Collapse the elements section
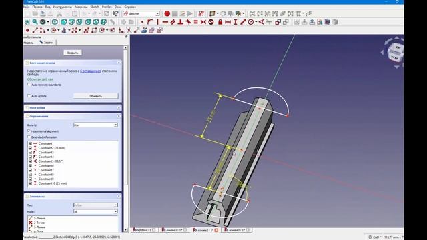This screenshot has height=240, width=427. pos(119,196)
